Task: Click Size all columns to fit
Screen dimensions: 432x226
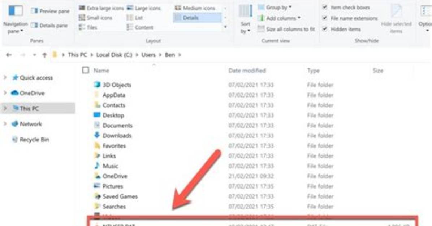Action: point(286,29)
